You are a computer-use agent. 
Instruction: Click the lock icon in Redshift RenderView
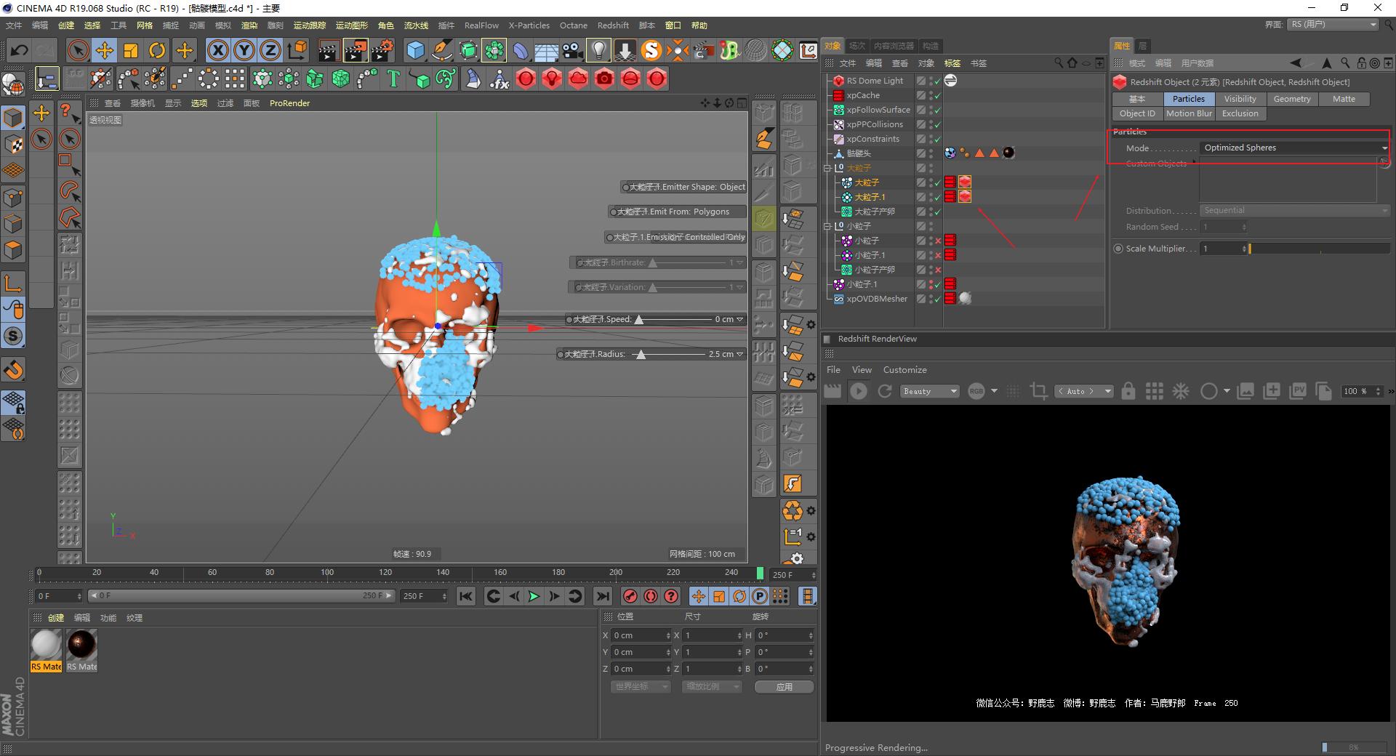point(1128,391)
